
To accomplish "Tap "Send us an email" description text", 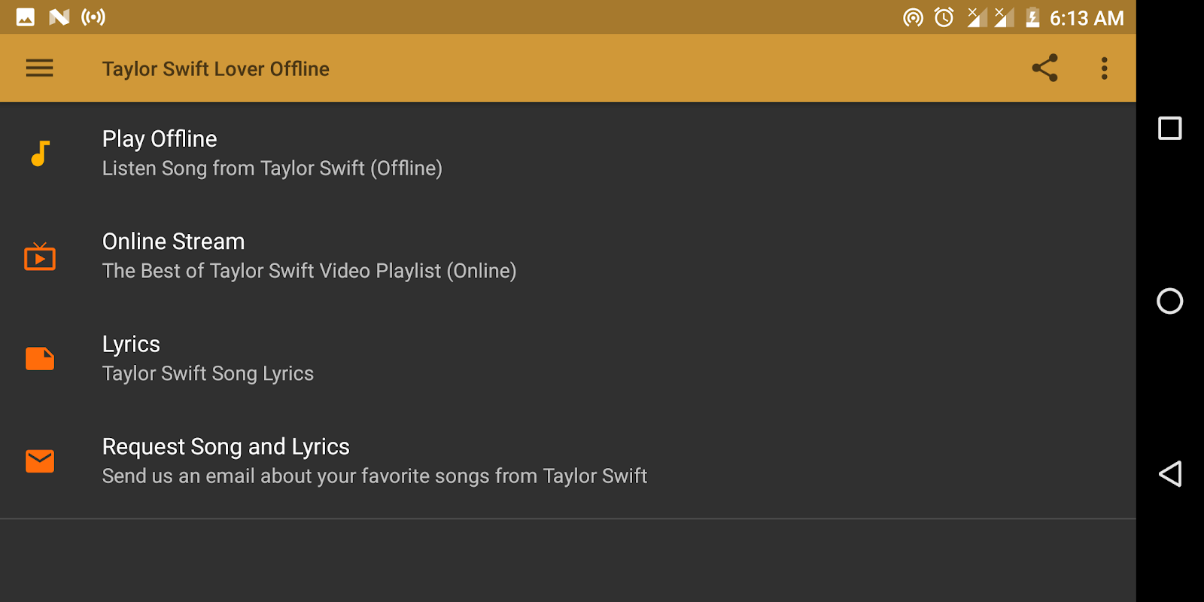I will (x=374, y=476).
